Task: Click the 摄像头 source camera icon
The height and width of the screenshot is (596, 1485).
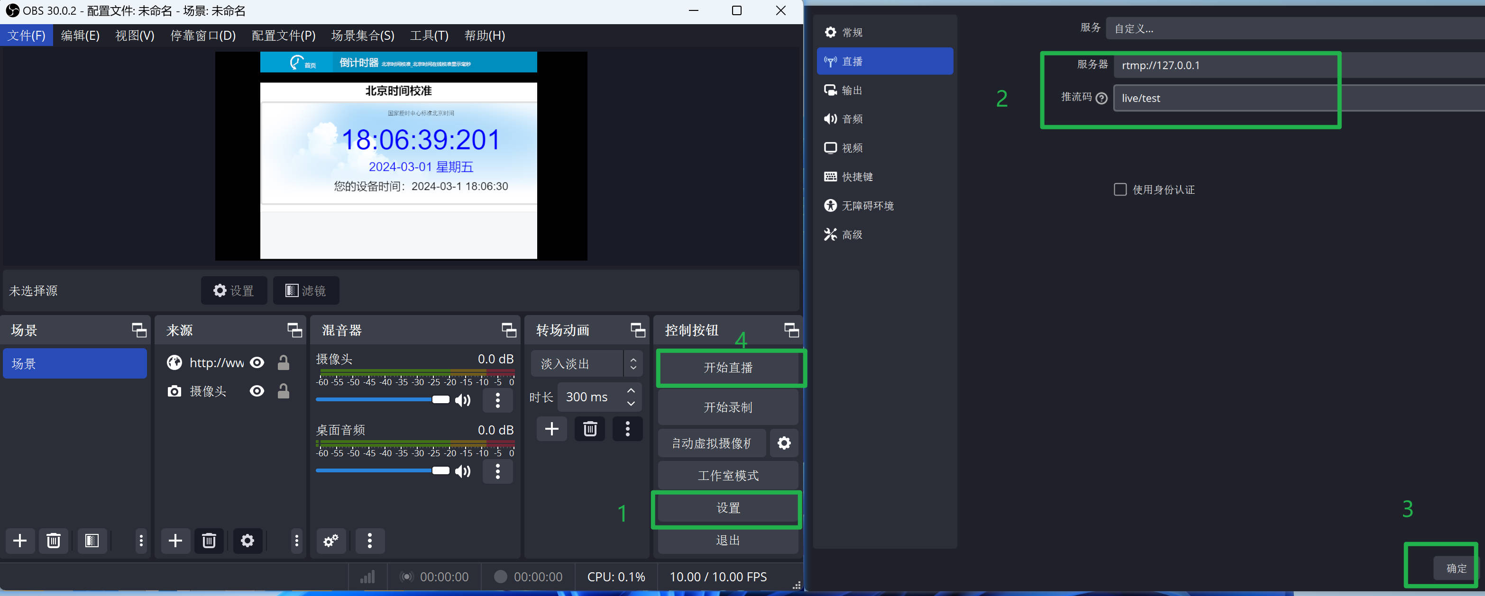Action: pos(174,392)
